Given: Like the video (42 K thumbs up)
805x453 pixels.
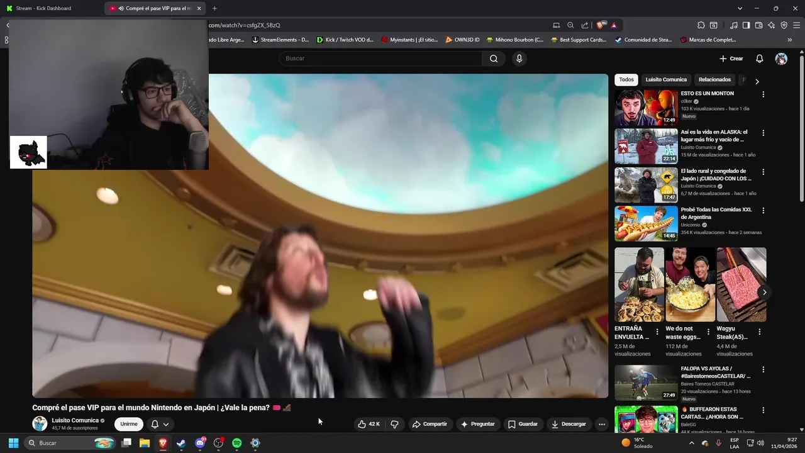Looking at the screenshot, I should pyautogui.click(x=369, y=424).
